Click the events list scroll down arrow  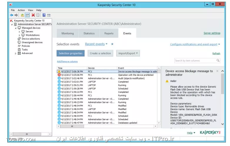159,123
